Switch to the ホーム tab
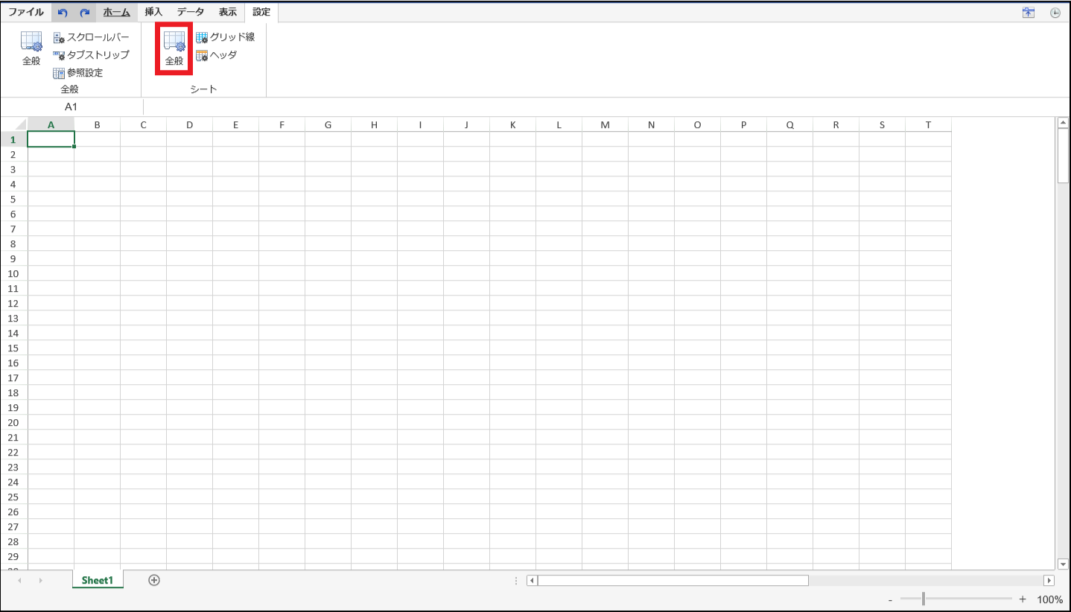The height and width of the screenshot is (612, 1071). (x=116, y=13)
